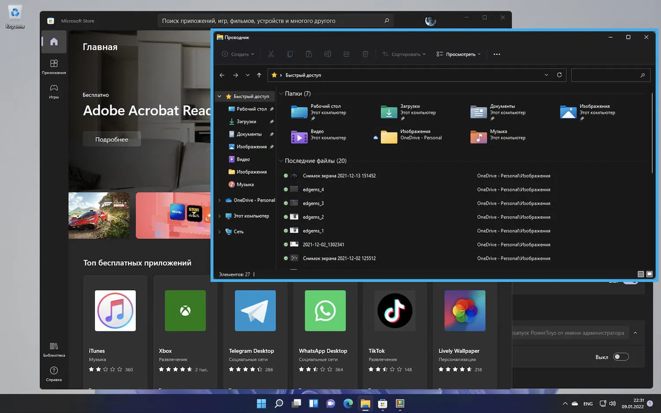
Task: Expand OneDrive - Personal in navigation tree
Action: [x=219, y=200]
